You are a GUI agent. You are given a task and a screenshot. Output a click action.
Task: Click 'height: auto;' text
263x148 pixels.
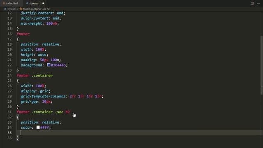coord(35,55)
